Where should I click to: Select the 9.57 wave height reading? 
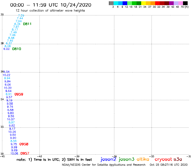tap(9, 97)
